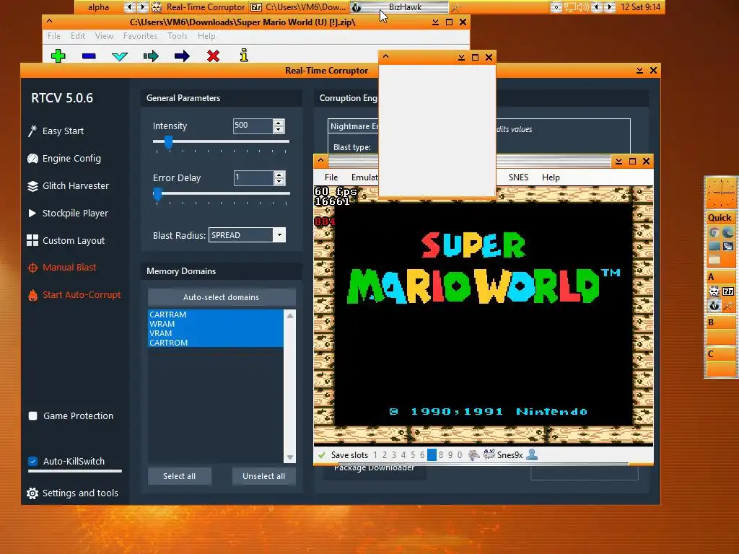Image resolution: width=739 pixels, height=554 pixels.
Task: Increase Error Delay with spinner up arrow
Action: click(279, 175)
